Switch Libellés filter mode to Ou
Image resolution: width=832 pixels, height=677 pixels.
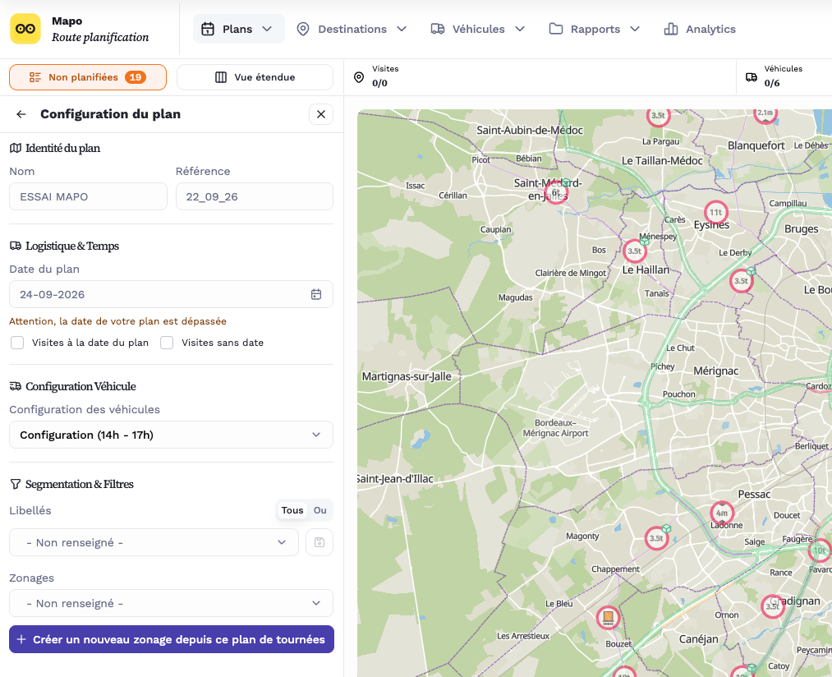(x=320, y=510)
